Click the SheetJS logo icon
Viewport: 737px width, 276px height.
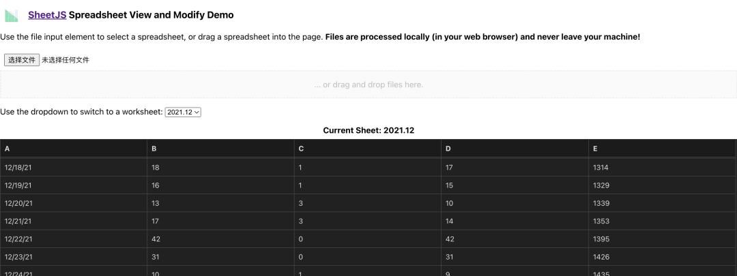pos(12,15)
